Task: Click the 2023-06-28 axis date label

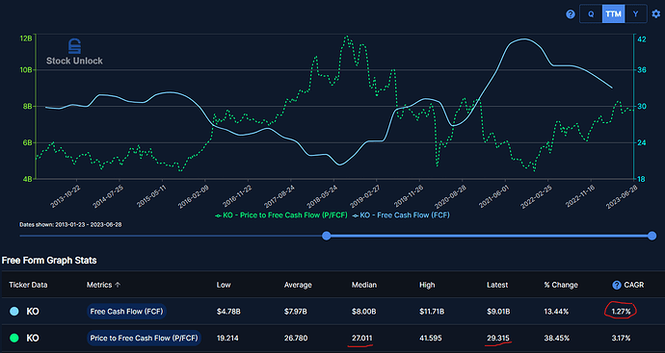Action: click(623, 196)
